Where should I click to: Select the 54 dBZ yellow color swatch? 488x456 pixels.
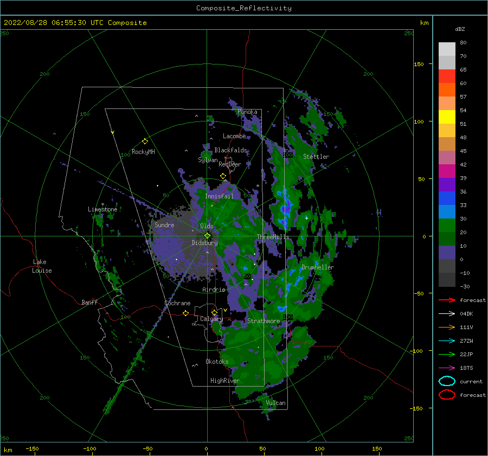[447, 117]
